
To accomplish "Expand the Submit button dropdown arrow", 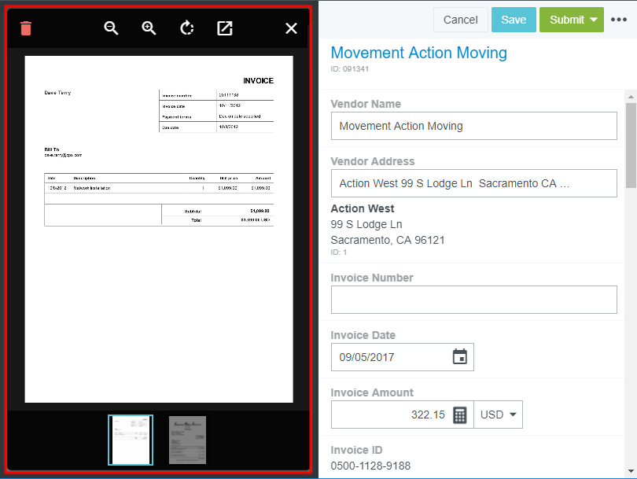I will [594, 20].
